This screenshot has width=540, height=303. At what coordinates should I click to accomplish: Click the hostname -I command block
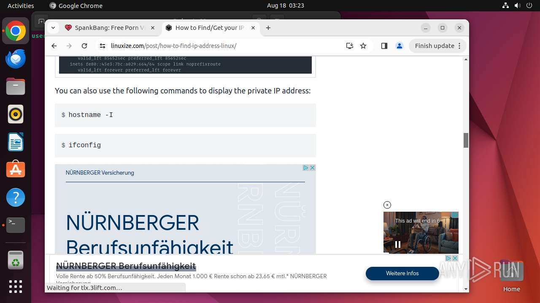(185, 115)
